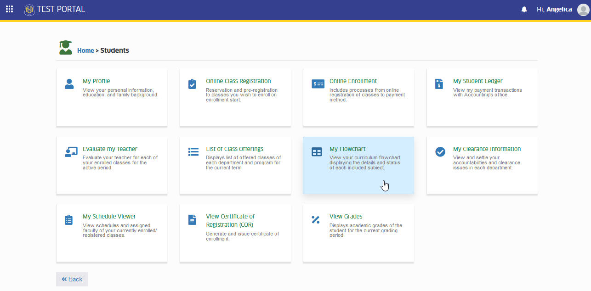Click the My Clearance Information checkmark icon
Image resolution: width=591 pixels, height=291 pixels.
click(x=440, y=152)
